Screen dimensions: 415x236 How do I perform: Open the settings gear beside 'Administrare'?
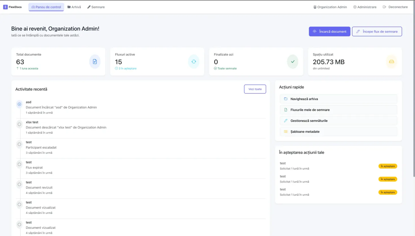pos(355,7)
